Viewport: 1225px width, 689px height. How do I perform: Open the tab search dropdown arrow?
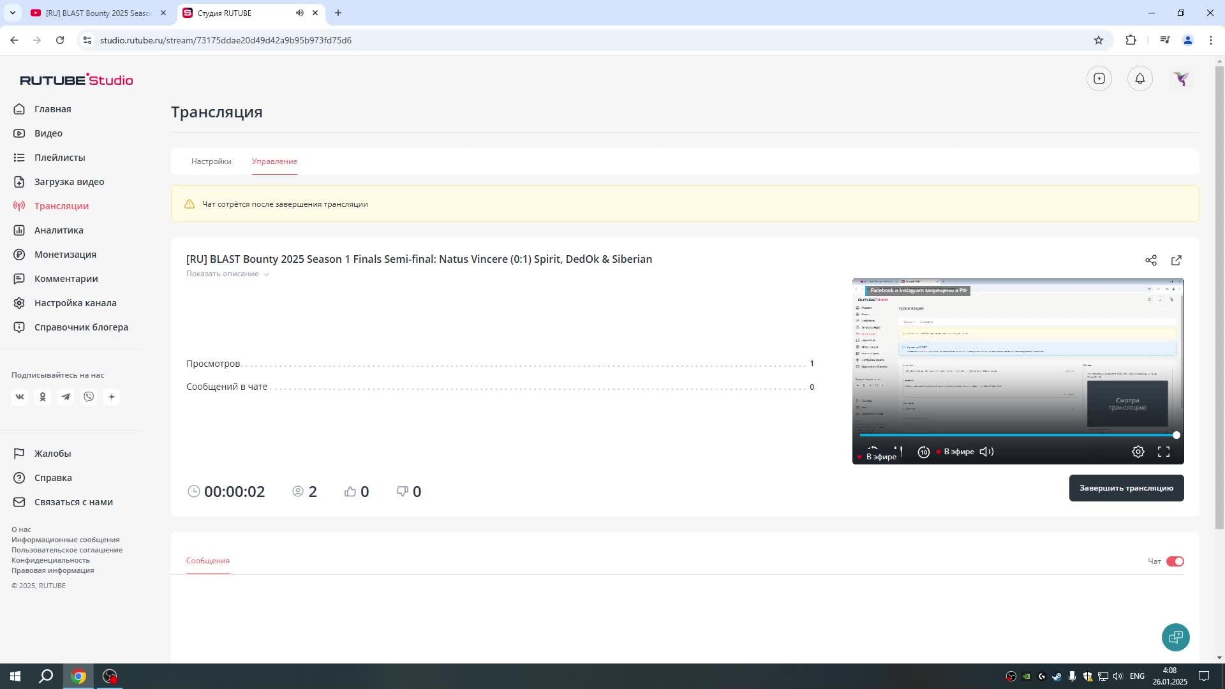click(12, 13)
